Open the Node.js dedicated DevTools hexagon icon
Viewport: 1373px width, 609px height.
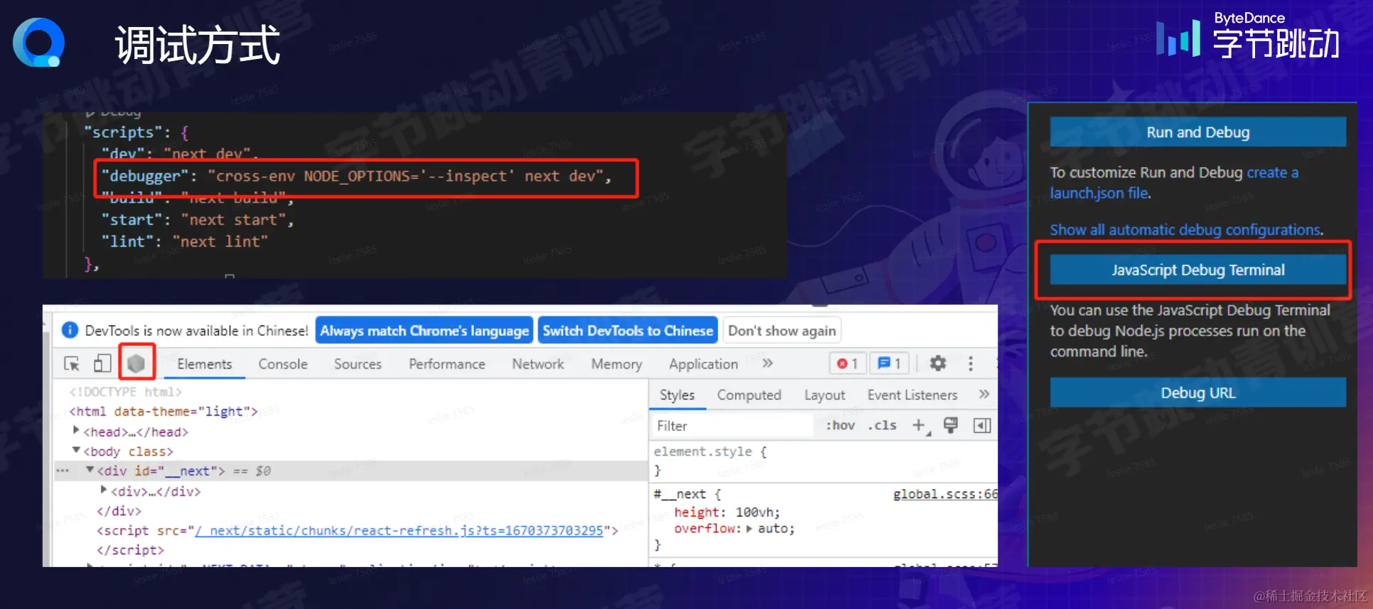pos(136,363)
